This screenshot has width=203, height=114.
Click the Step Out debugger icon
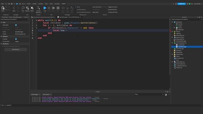click(72, 8)
